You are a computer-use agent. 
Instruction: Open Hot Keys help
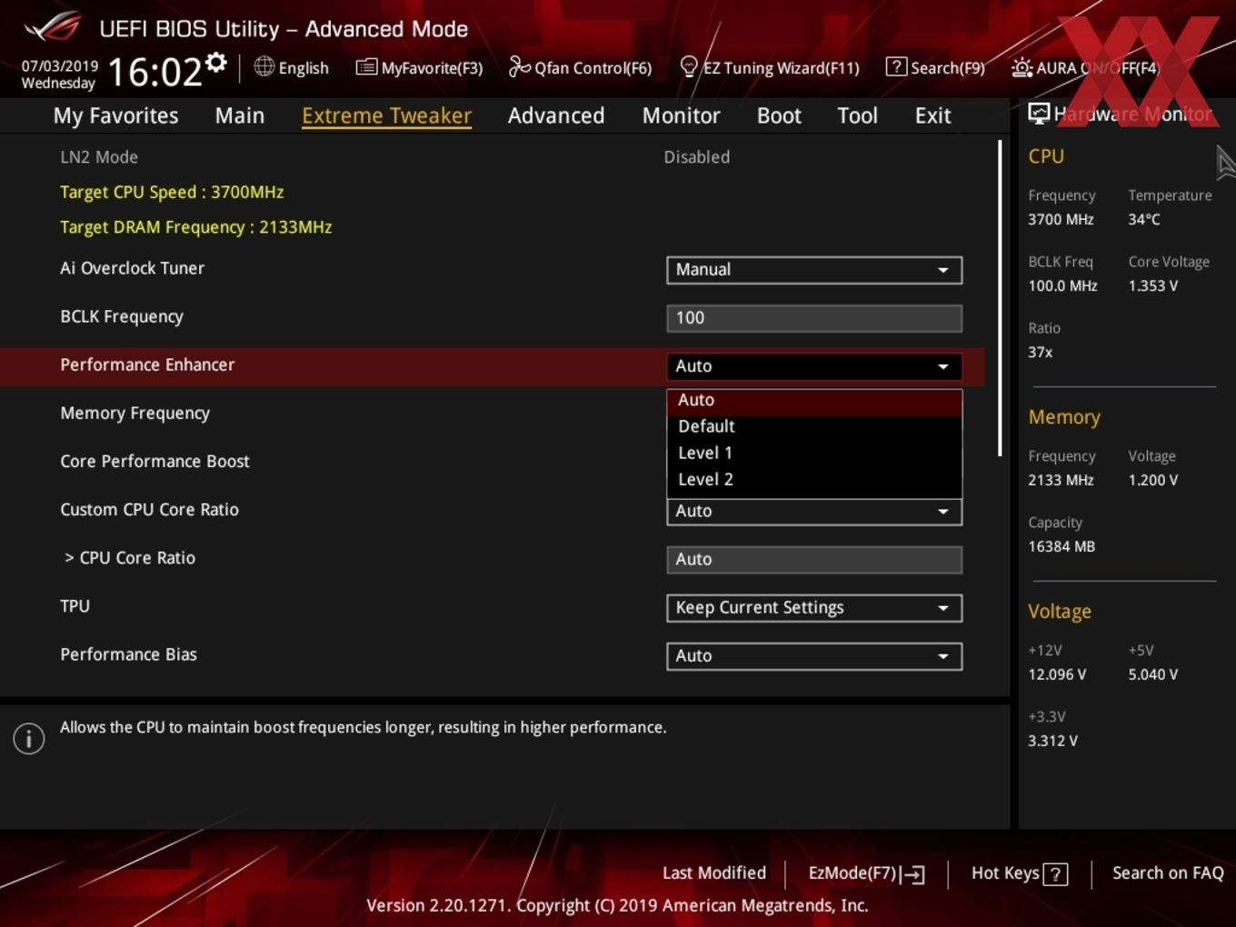(1005, 873)
